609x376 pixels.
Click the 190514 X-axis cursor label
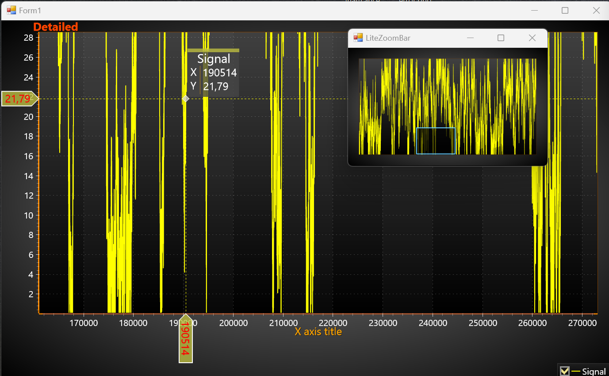186,341
